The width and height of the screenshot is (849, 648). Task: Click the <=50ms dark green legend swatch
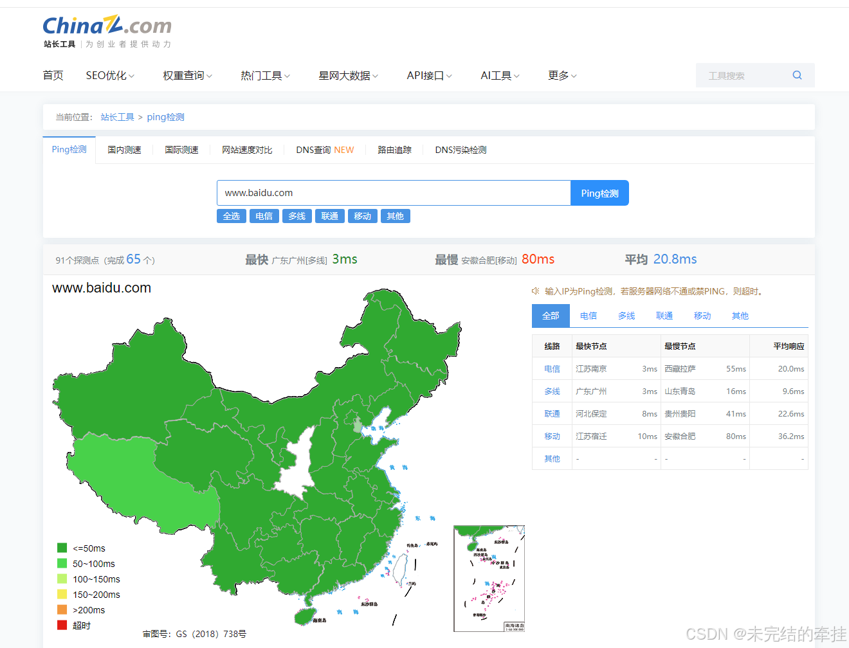pyautogui.click(x=62, y=548)
